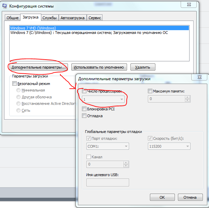
Task: Go to the Автозагрузка tab
Action: [x=72, y=18]
